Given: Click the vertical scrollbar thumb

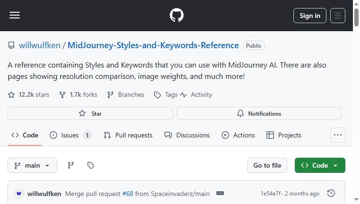Looking at the screenshot, I should (x=356, y=17).
